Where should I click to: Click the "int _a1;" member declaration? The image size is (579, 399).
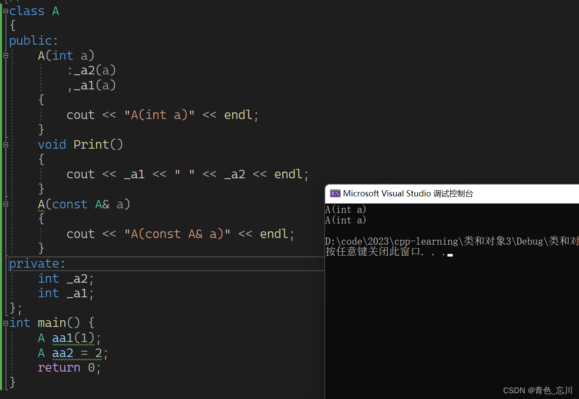click(66, 293)
